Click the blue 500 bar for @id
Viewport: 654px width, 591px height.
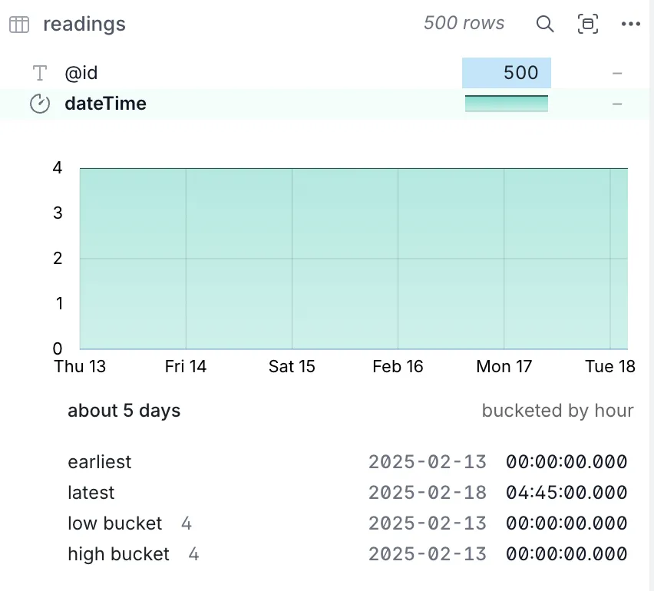[x=507, y=73]
